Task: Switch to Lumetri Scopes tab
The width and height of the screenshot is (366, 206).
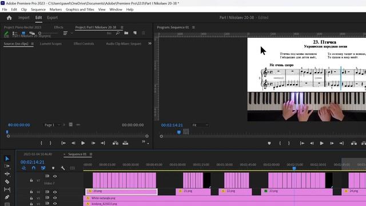Action: 51,43
